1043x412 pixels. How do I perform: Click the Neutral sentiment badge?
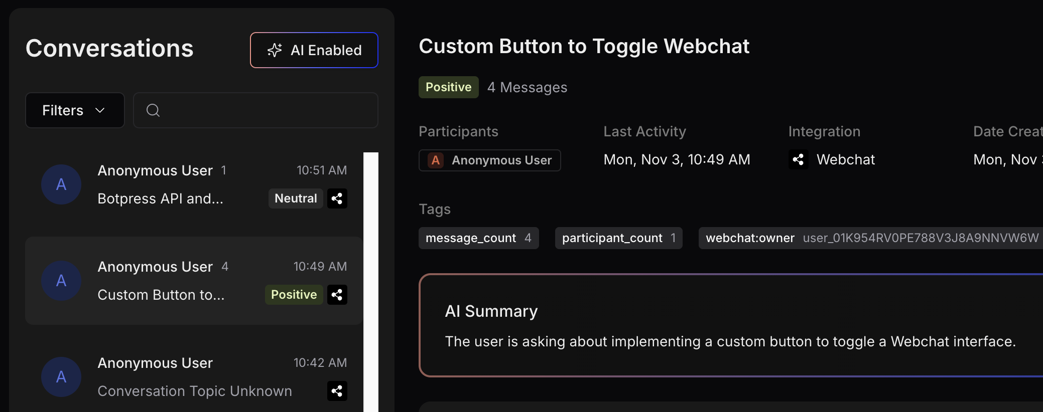[x=296, y=198]
